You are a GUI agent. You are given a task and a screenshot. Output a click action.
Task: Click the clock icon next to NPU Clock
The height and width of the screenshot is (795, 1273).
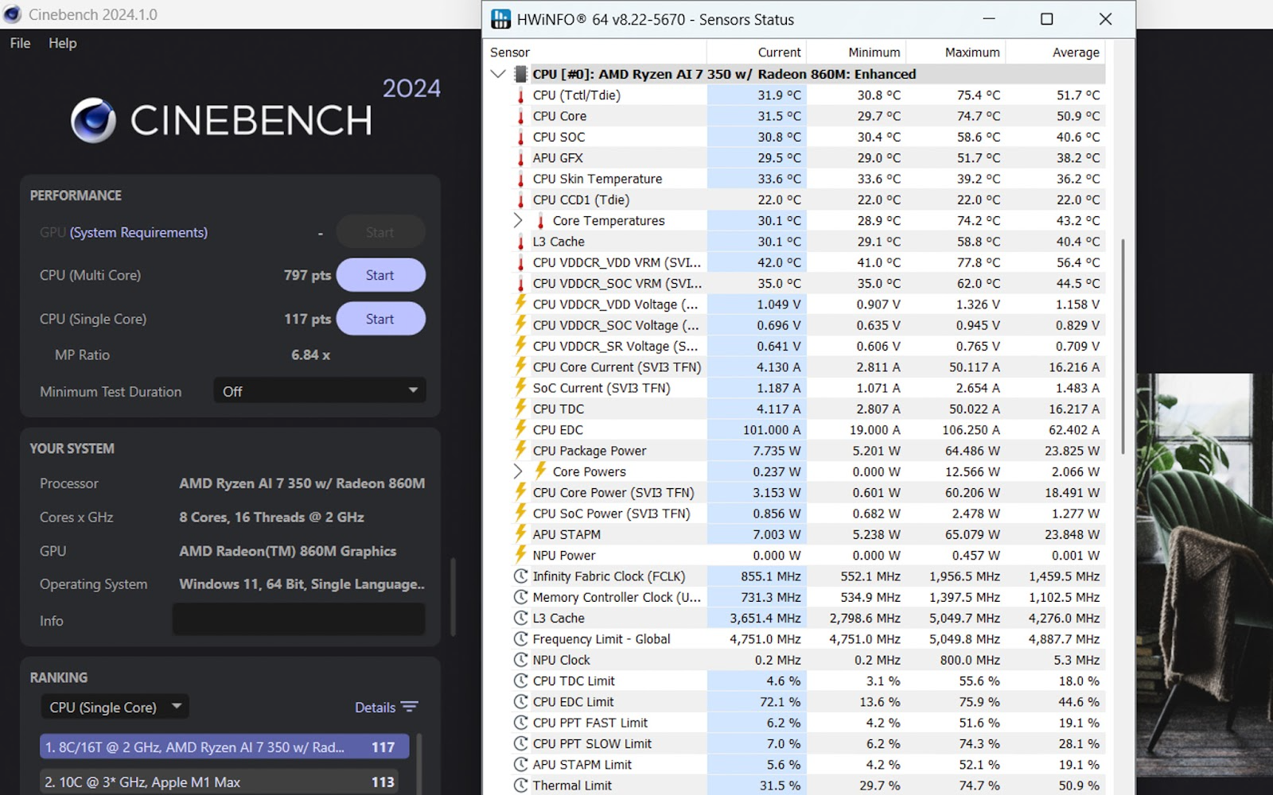click(x=521, y=659)
